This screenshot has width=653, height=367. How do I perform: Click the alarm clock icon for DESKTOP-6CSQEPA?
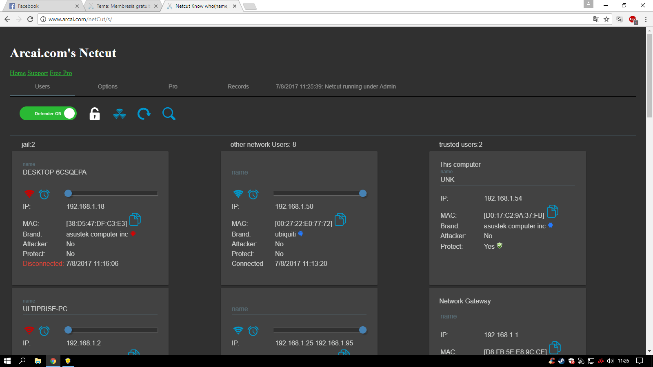tap(44, 194)
